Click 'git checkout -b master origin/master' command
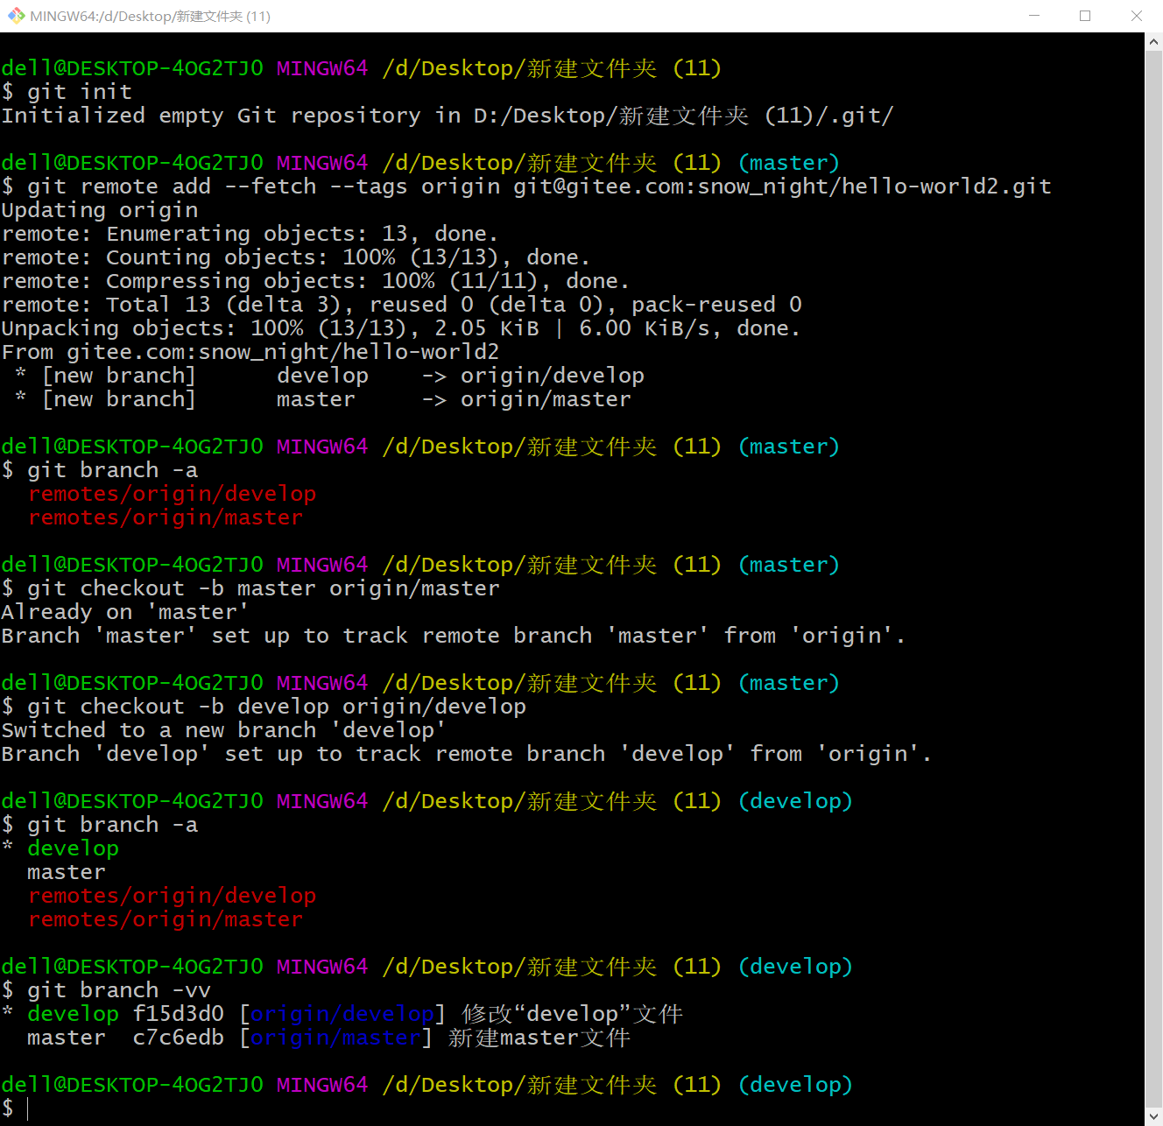1163x1126 pixels. pyautogui.click(x=250, y=588)
